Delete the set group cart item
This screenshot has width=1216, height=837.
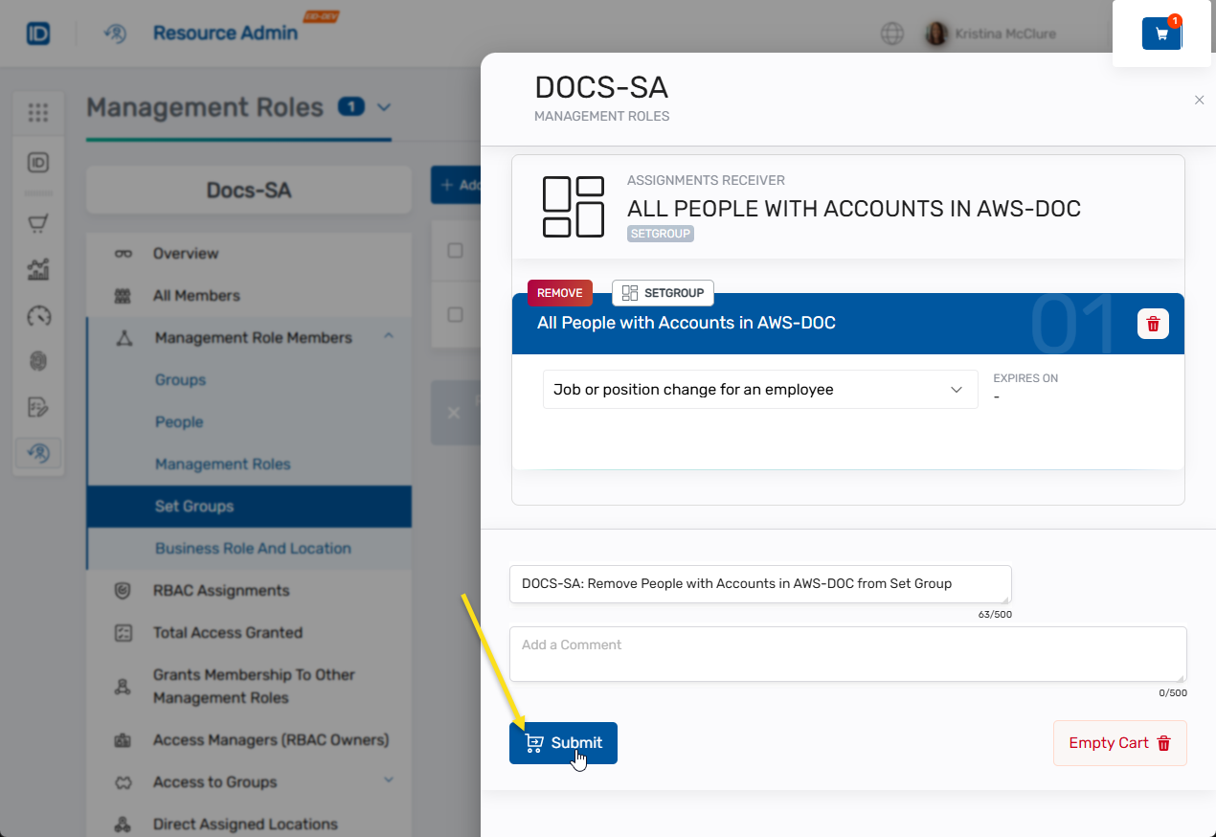pyautogui.click(x=1153, y=324)
